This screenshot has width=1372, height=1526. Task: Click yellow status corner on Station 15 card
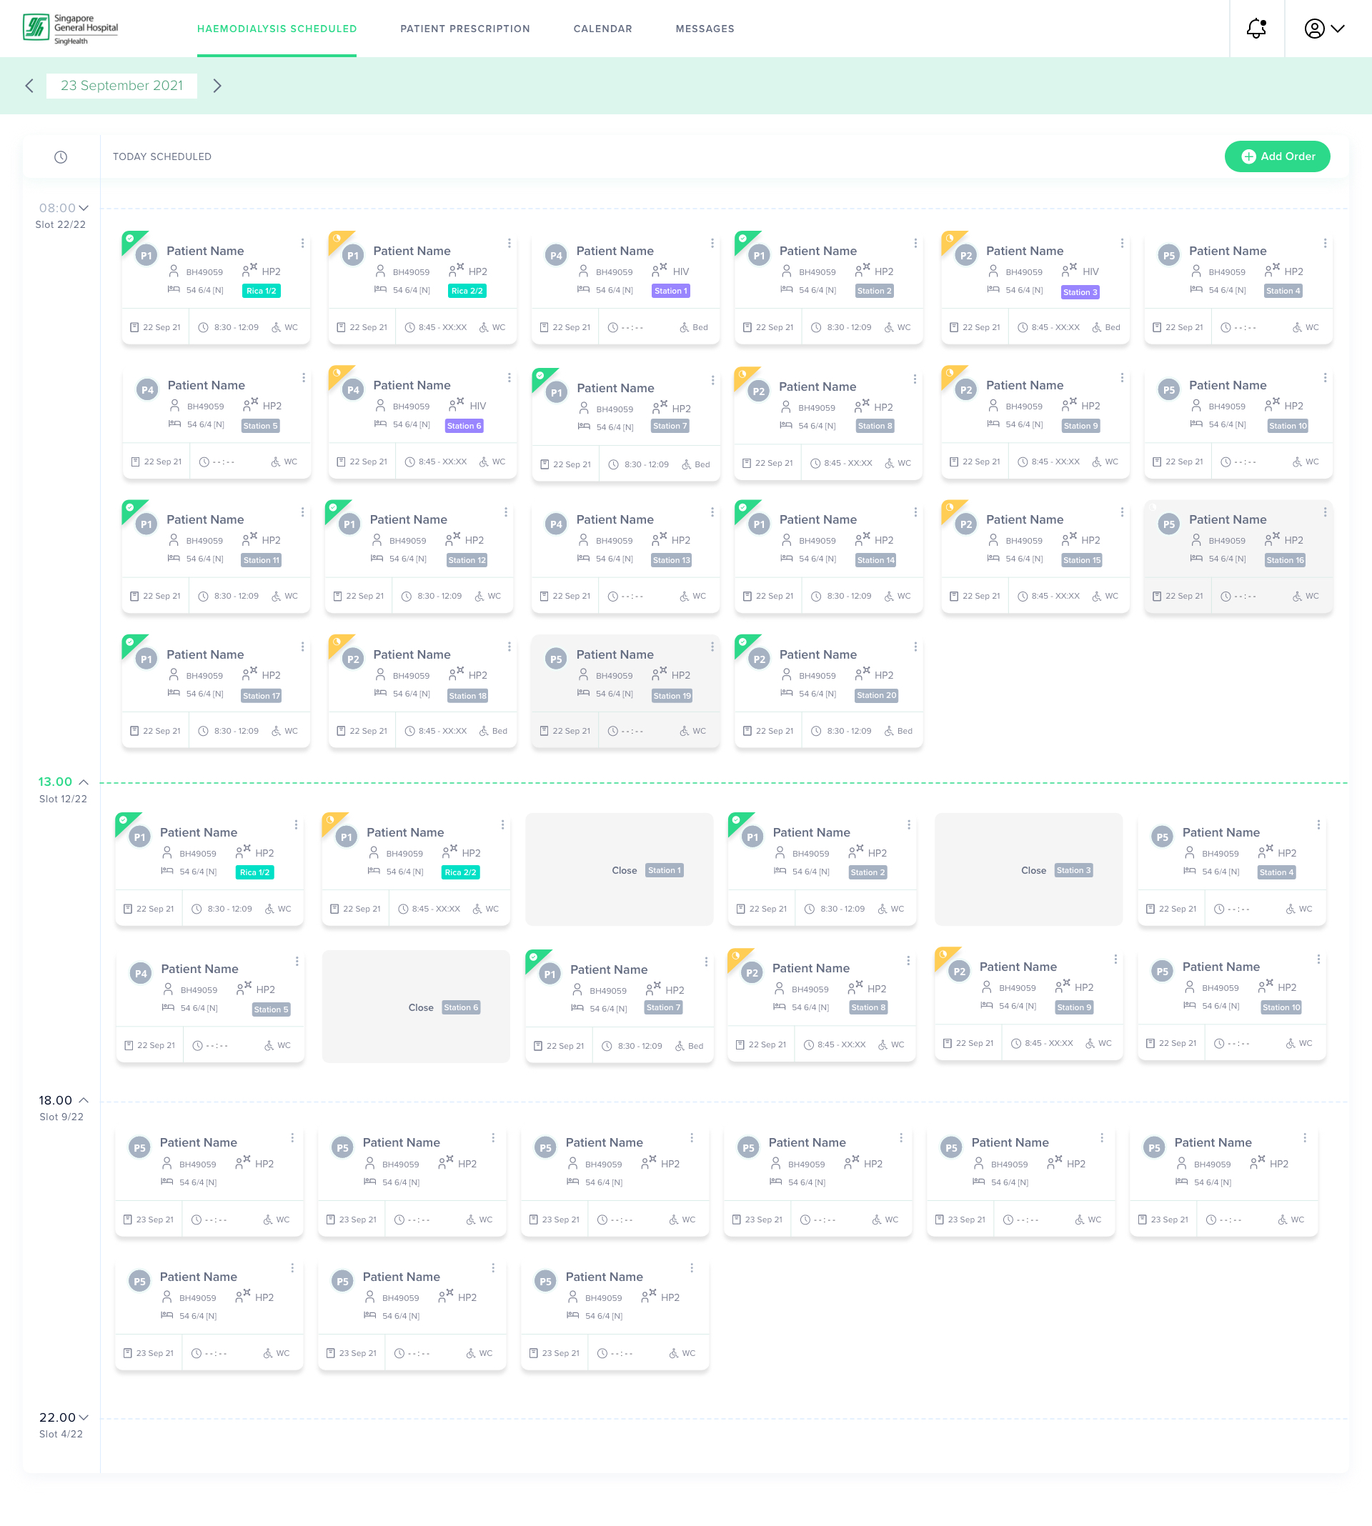click(x=950, y=509)
